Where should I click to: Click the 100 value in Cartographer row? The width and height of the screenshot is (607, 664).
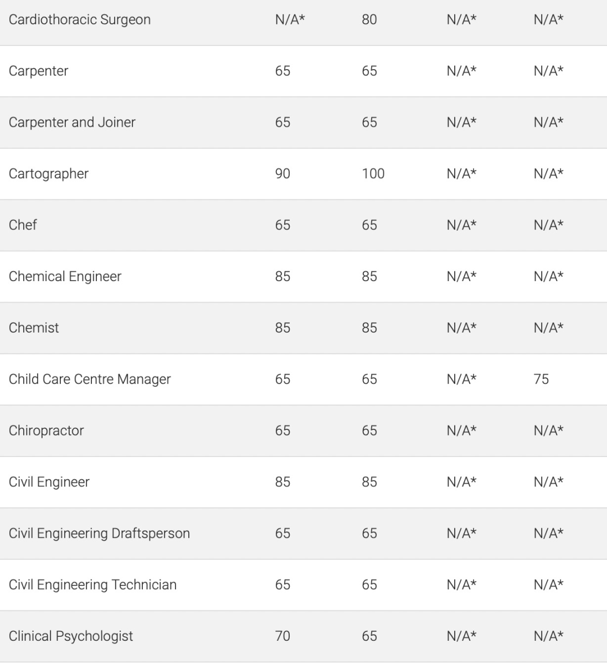[x=373, y=174]
